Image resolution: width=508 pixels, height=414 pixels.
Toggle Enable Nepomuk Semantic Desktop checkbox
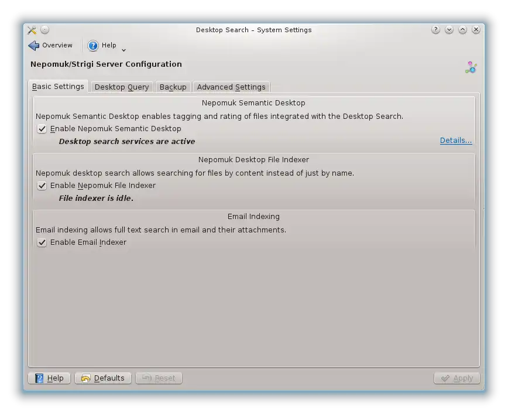pyautogui.click(x=42, y=129)
